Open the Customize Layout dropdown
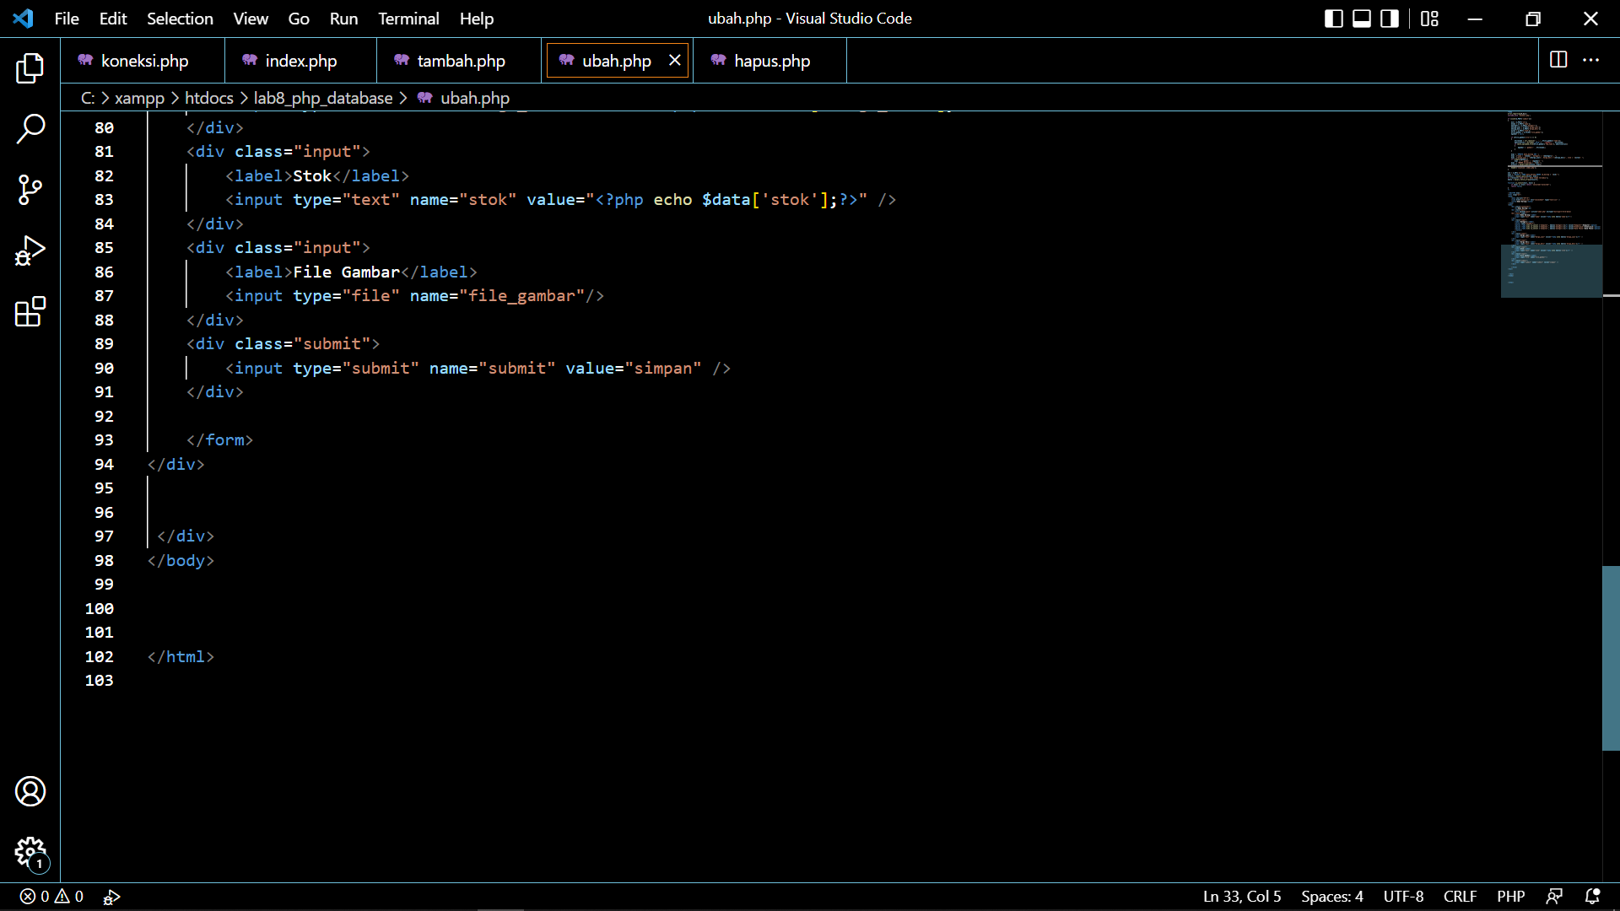1620x911 pixels. (1429, 18)
